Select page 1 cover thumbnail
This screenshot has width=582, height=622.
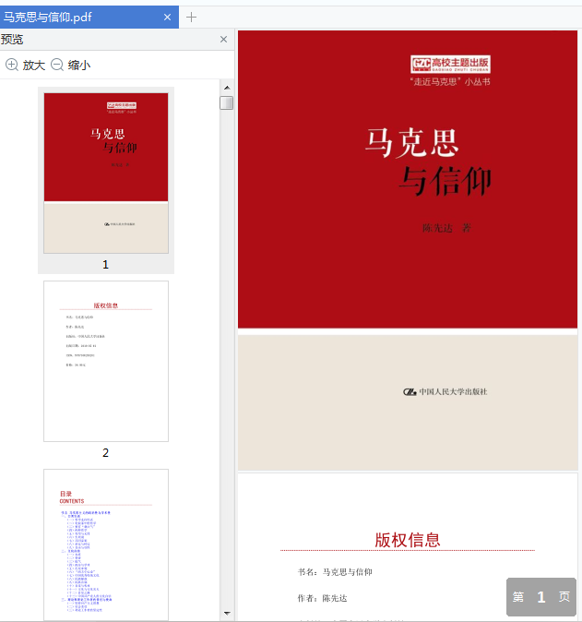point(106,173)
